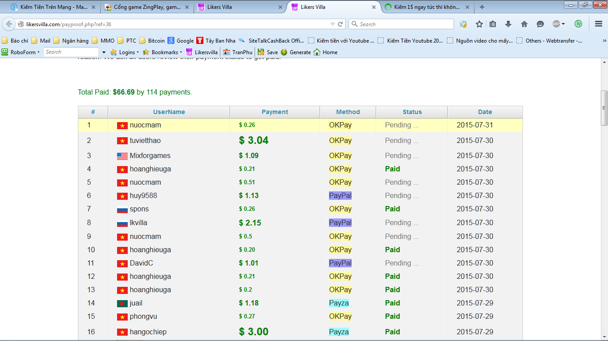The width and height of the screenshot is (608, 341).
Task: Open a new tab with plus button
Action: (x=482, y=7)
